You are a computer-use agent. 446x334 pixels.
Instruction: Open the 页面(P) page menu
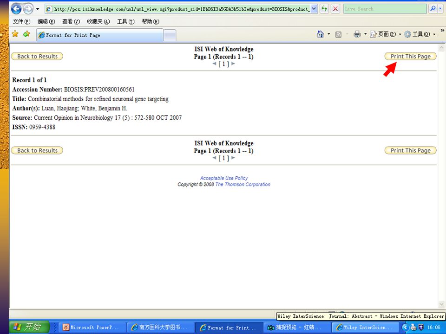coord(385,34)
